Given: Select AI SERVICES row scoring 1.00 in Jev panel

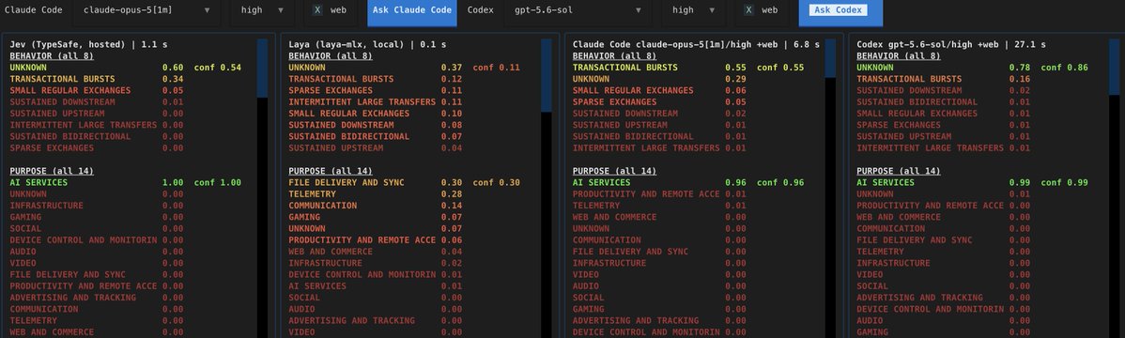Looking at the screenshot, I should pos(97,182).
